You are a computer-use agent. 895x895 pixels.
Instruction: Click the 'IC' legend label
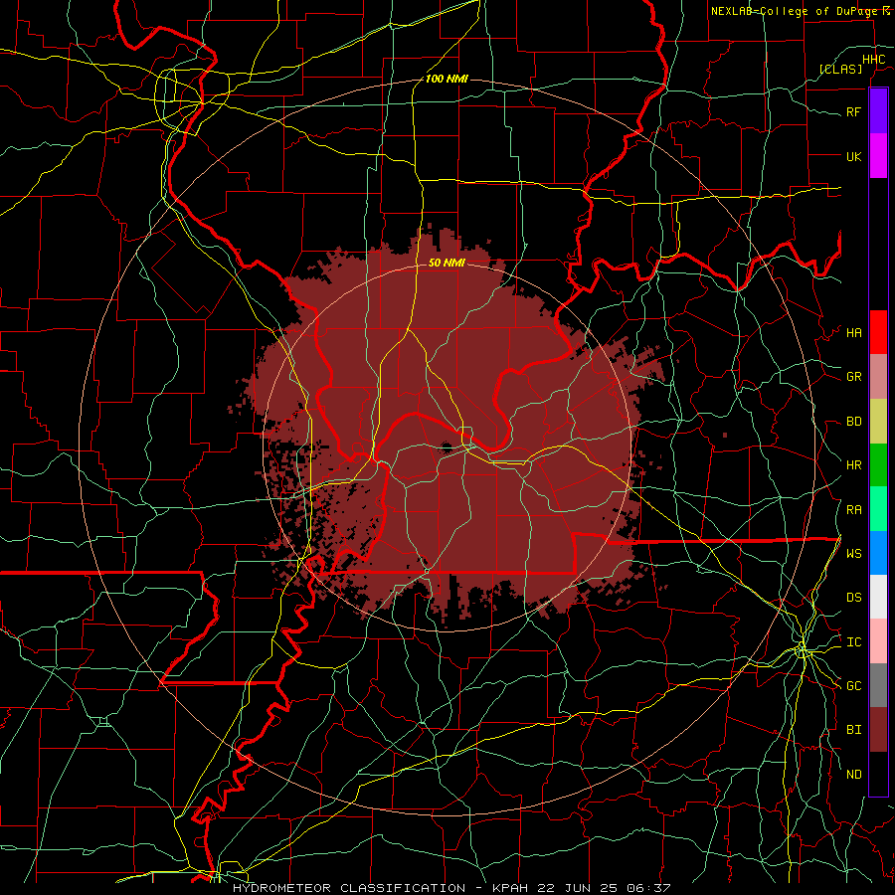coord(853,642)
